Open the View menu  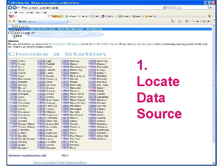[21, 13]
